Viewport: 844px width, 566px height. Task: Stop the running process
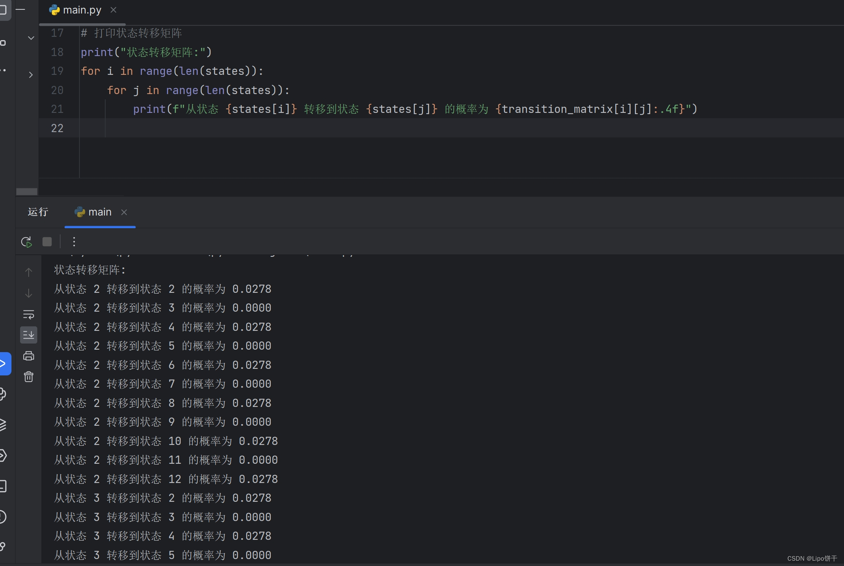47,242
